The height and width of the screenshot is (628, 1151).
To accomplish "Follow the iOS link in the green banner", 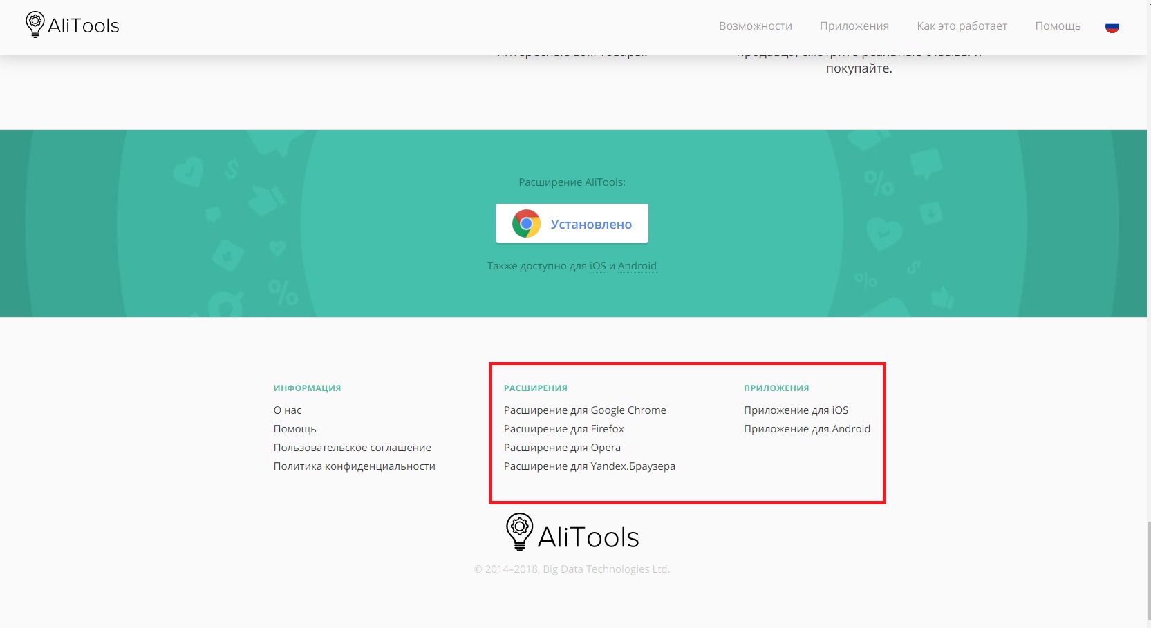I will 597,266.
